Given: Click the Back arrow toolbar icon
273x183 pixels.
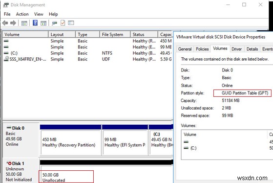Looking at the screenshot, I should coord(5,23).
